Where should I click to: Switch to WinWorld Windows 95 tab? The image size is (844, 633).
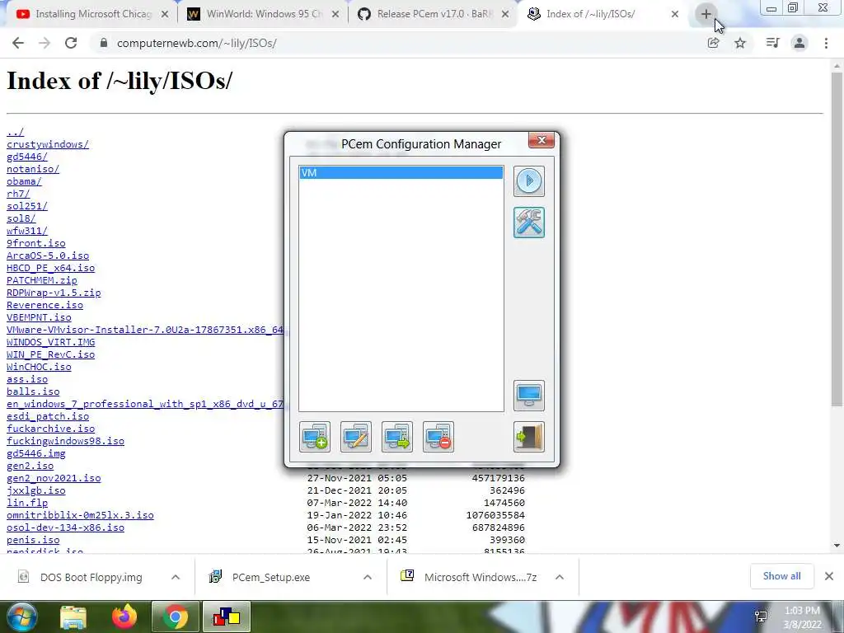point(263,14)
